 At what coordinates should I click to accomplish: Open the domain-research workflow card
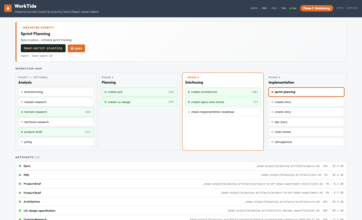(56, 112)
